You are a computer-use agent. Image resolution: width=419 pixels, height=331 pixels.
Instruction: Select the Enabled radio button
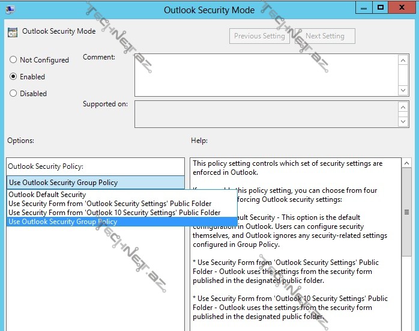click(13, 77)
